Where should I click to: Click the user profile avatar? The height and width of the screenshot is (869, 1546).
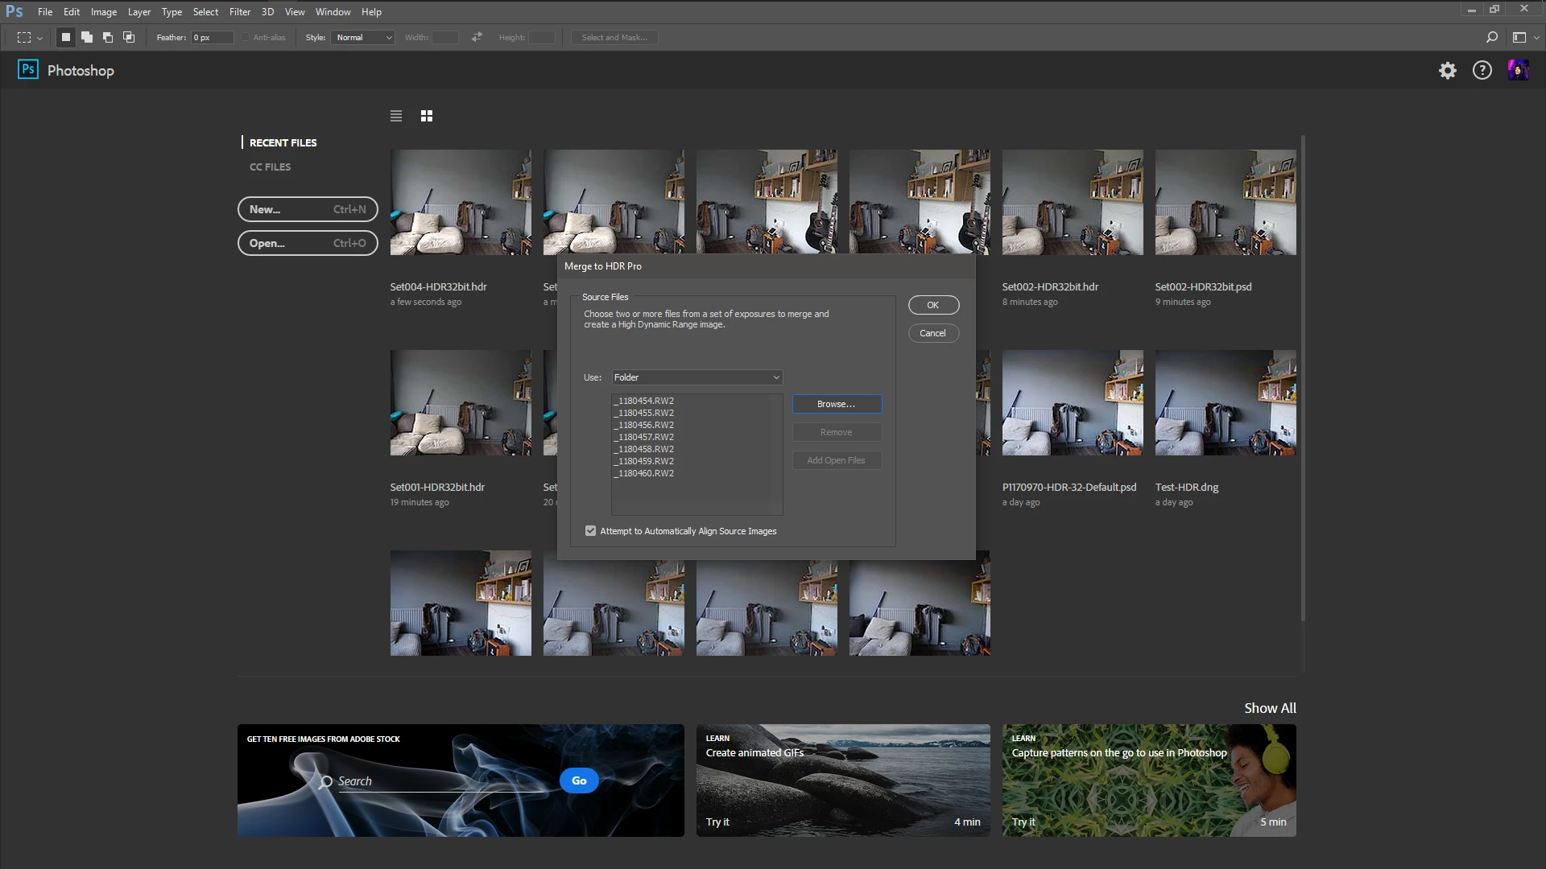pyautogui.click(x=1518, y=71)
